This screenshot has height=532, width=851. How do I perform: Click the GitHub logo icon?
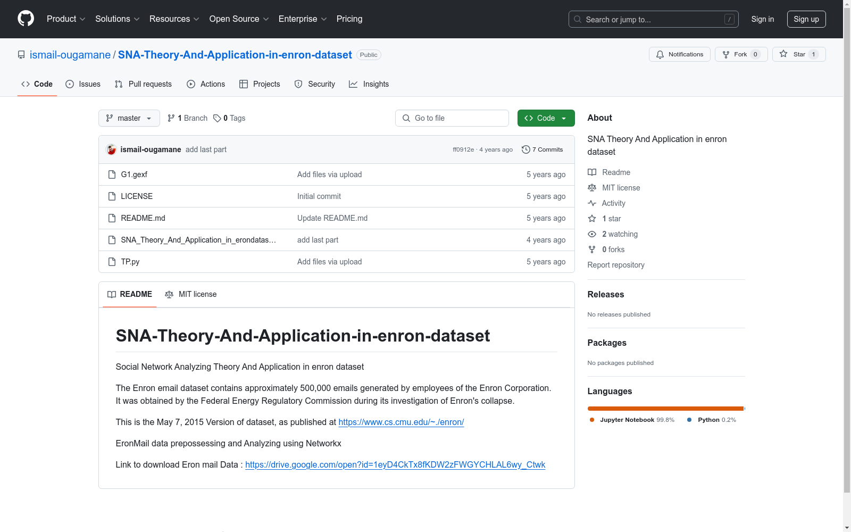(26, 19)
